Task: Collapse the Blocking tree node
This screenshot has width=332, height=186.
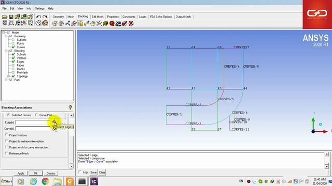Action: click(x=6, y=51)
